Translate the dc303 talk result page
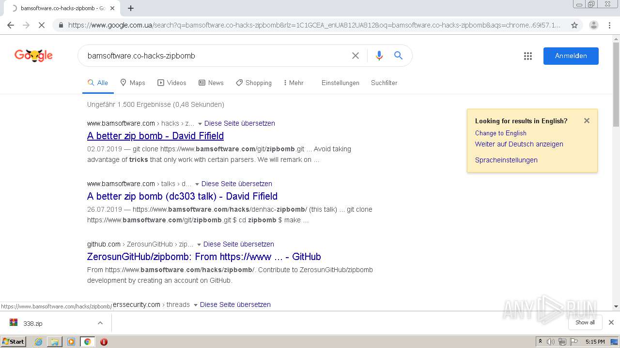 (237, 184)
